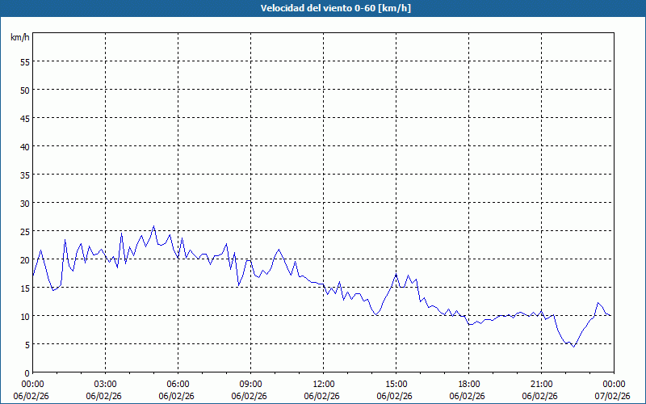This screenshot has width=646, height=404.
Task: Select the 50 value on the vertical axis
Action: coord(24,90)
